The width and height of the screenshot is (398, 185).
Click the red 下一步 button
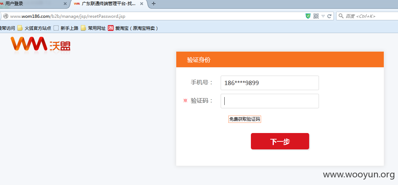pyautogui.click(x=280, y=141)
